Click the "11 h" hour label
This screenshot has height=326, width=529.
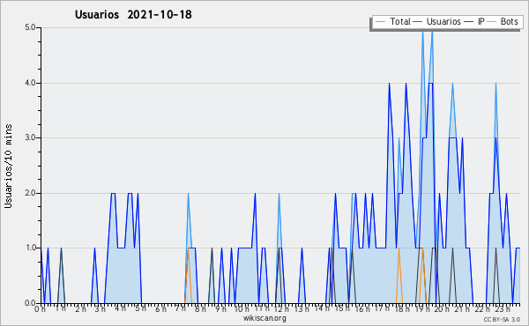[x=262, y=308]
